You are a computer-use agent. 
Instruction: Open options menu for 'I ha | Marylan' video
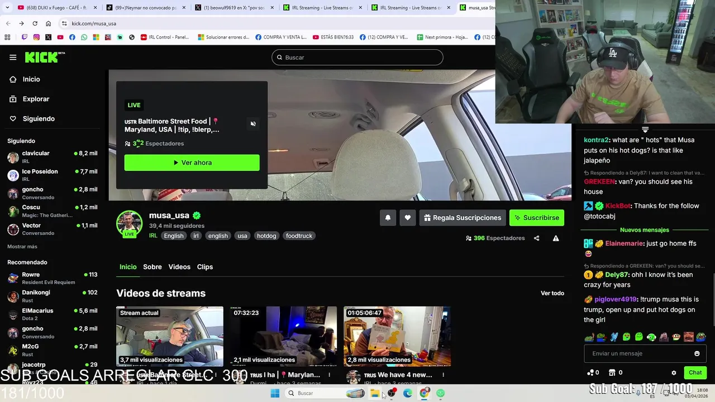pyautogui.click(x=330, y=375)
